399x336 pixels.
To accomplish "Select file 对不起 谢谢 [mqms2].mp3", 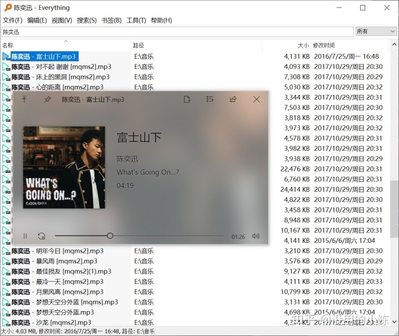I will pyautogui.click(x=62, y=67).
